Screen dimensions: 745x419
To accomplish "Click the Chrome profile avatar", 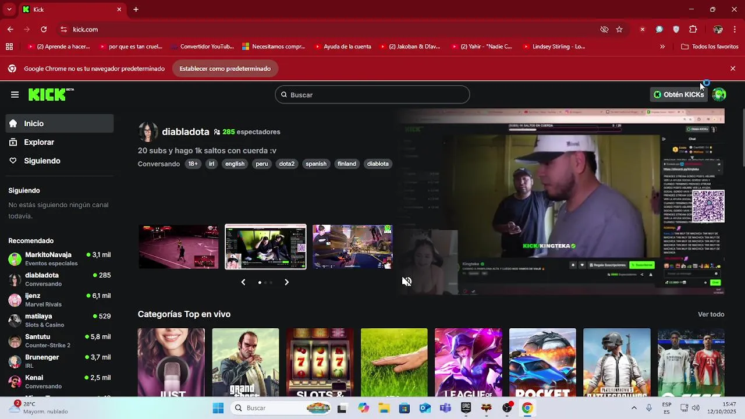I will click(x=718, y=29).
